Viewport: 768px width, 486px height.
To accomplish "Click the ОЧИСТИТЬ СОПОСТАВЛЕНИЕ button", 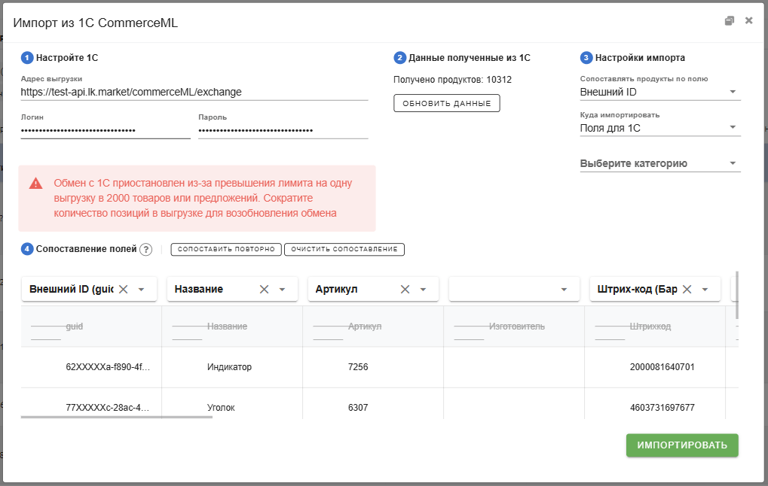I will [344, 249].
